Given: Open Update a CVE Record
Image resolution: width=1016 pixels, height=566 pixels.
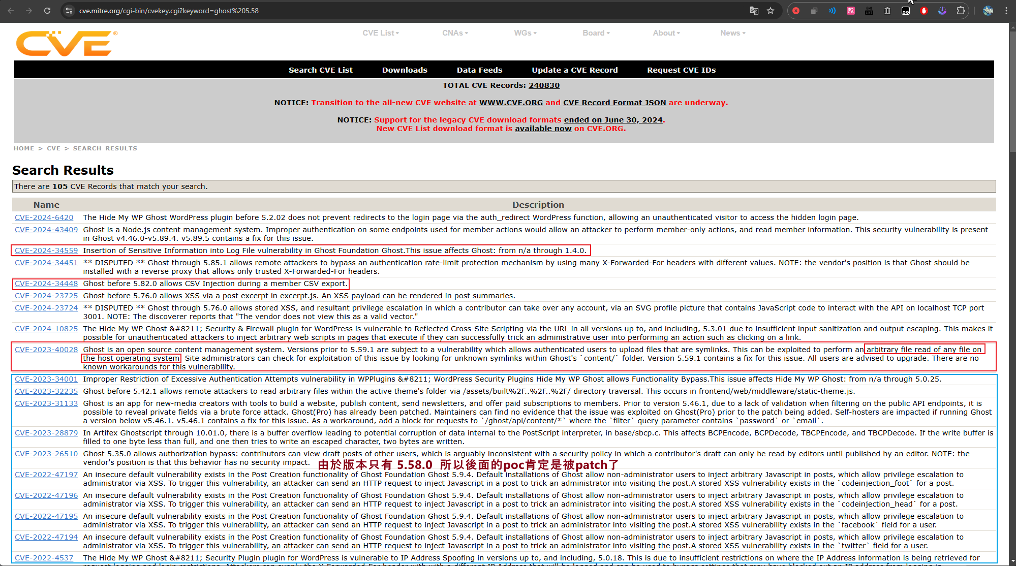Looking at the screenshot, I should pyautogui.click(x=575, y=70).
